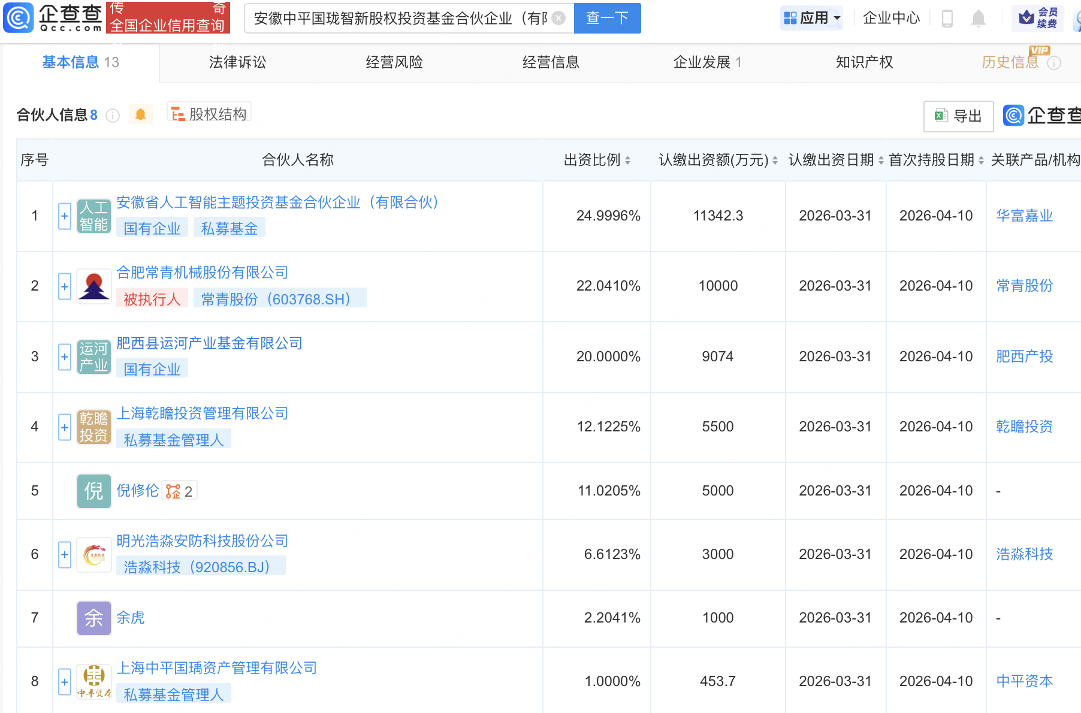Screen dimensions: 1081x713
Task: Open 倪修伦's related companies graph icon
Action: pyautogui.click(x=174, y=491)
